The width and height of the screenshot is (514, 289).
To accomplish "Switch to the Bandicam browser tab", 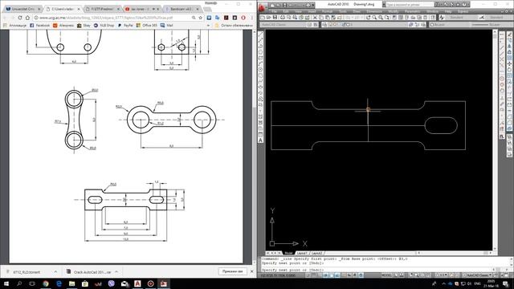I will [182, 9].
